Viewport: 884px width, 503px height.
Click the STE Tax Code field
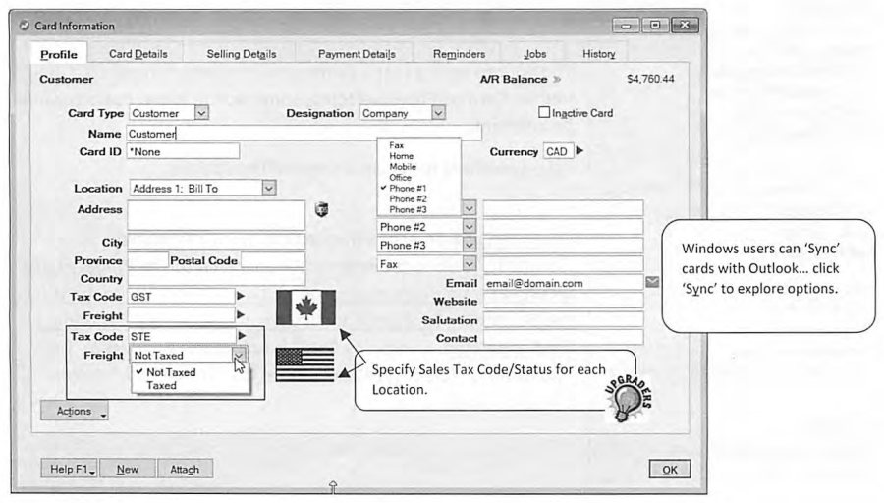(181, 336)
